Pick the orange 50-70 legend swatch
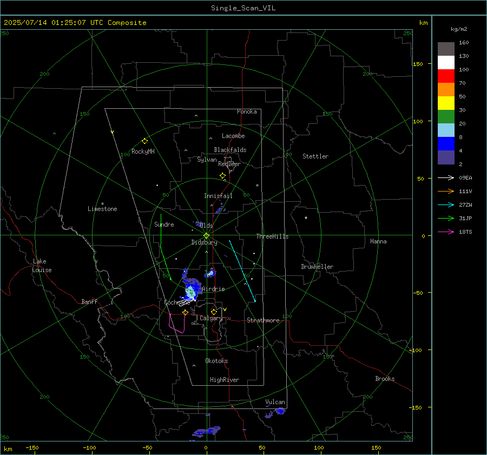This screenshot has width=487, height=455. click(446, 90)
